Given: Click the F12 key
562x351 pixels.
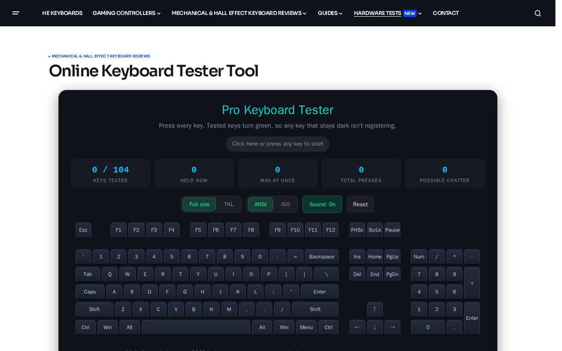Looking at the screenshot, I should [x=331, y=230].
